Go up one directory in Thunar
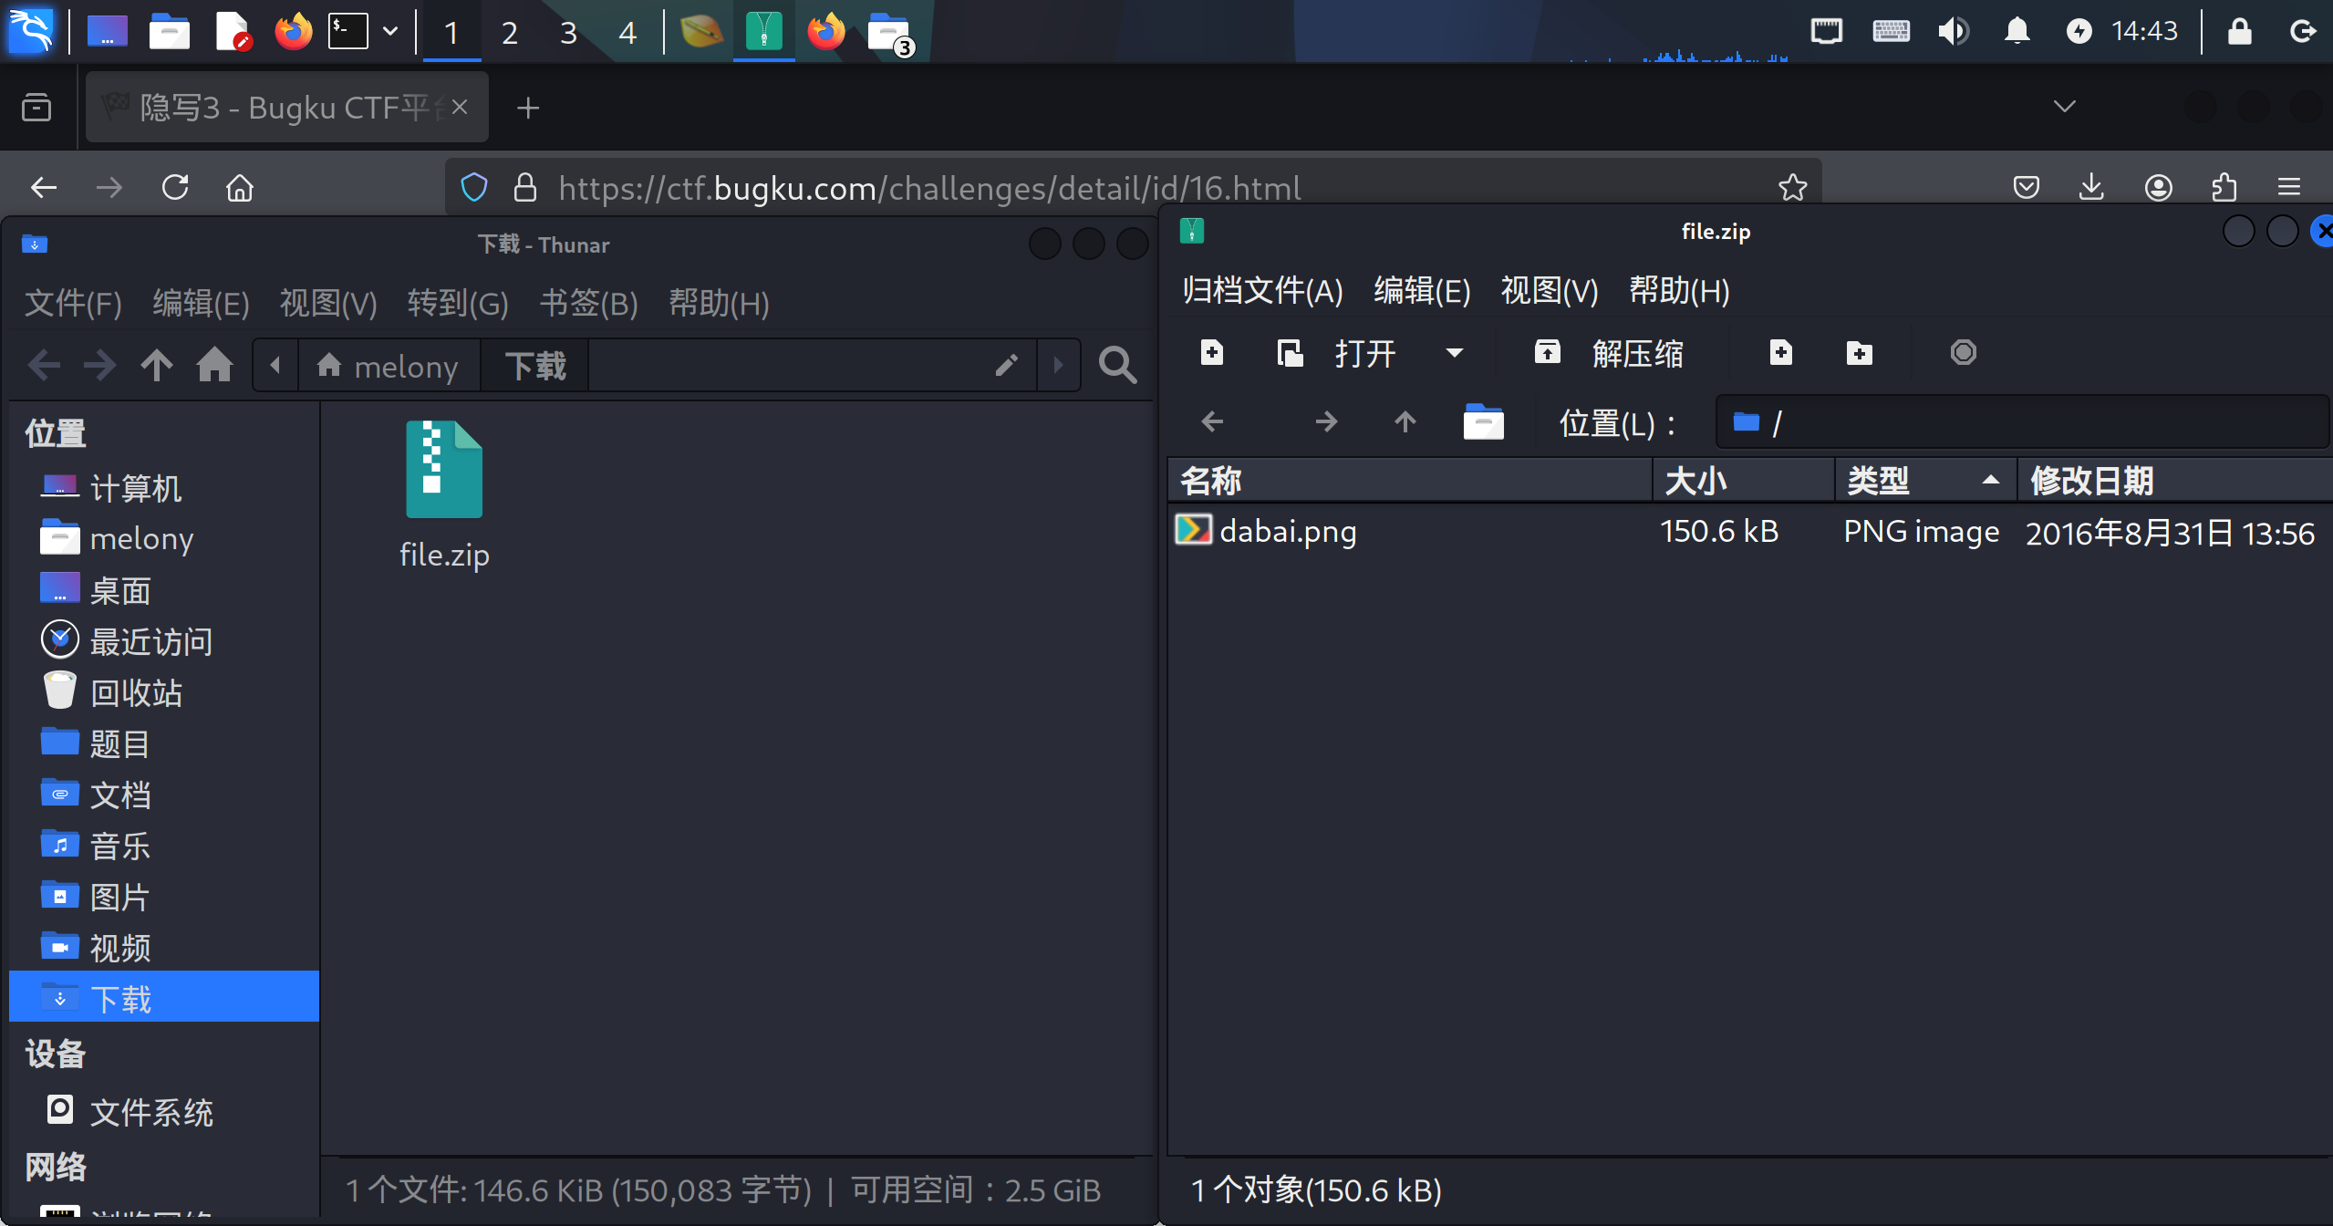The width and height of the screenshot is (2333, 1226). 156,366
